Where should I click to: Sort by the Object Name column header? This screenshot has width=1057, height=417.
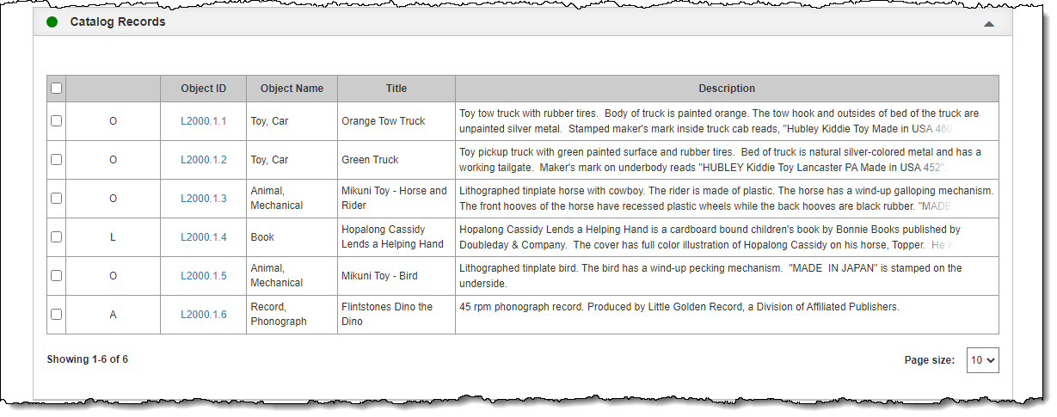292,89
